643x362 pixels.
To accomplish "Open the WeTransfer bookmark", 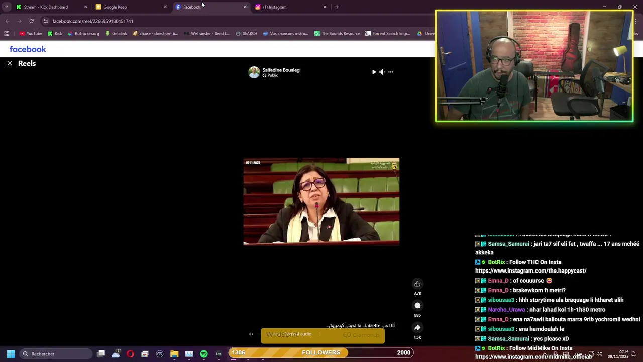I will 206,34.
